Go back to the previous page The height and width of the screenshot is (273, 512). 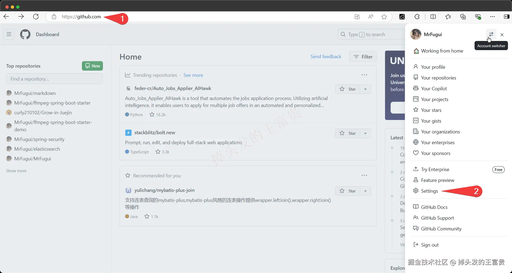pos(6,17)
